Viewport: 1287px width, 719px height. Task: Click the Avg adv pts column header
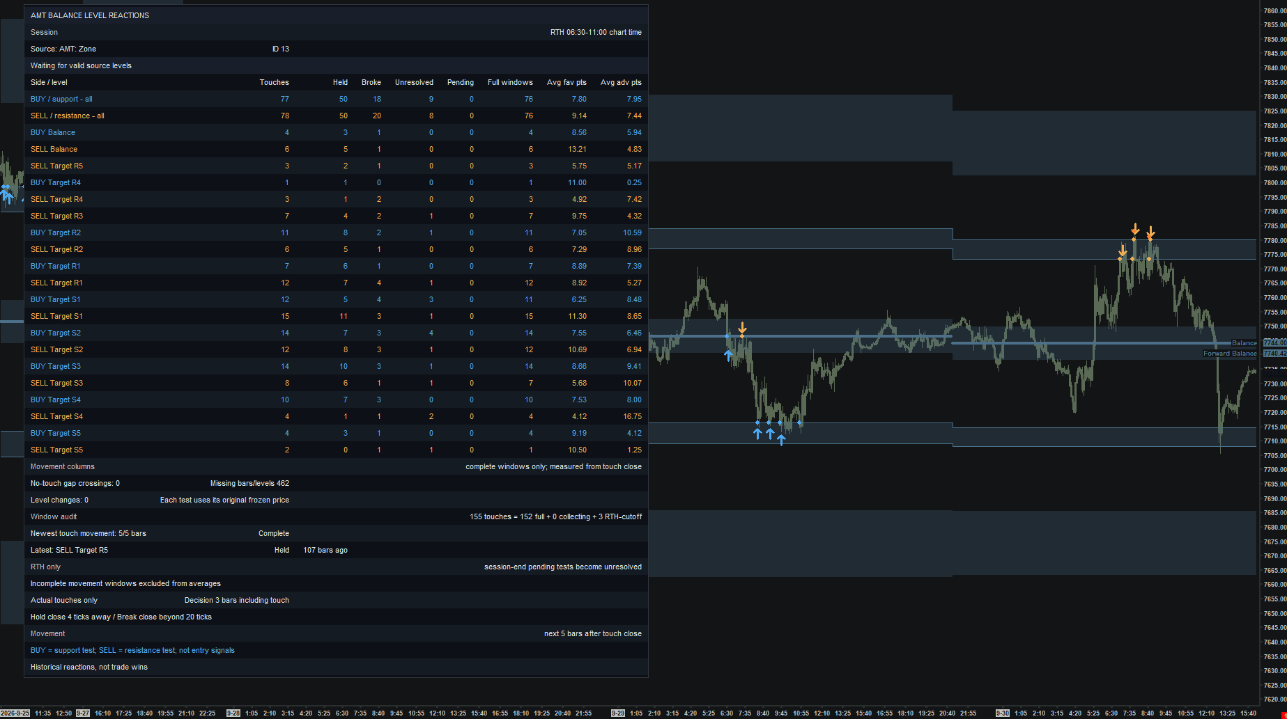[621, 82]
